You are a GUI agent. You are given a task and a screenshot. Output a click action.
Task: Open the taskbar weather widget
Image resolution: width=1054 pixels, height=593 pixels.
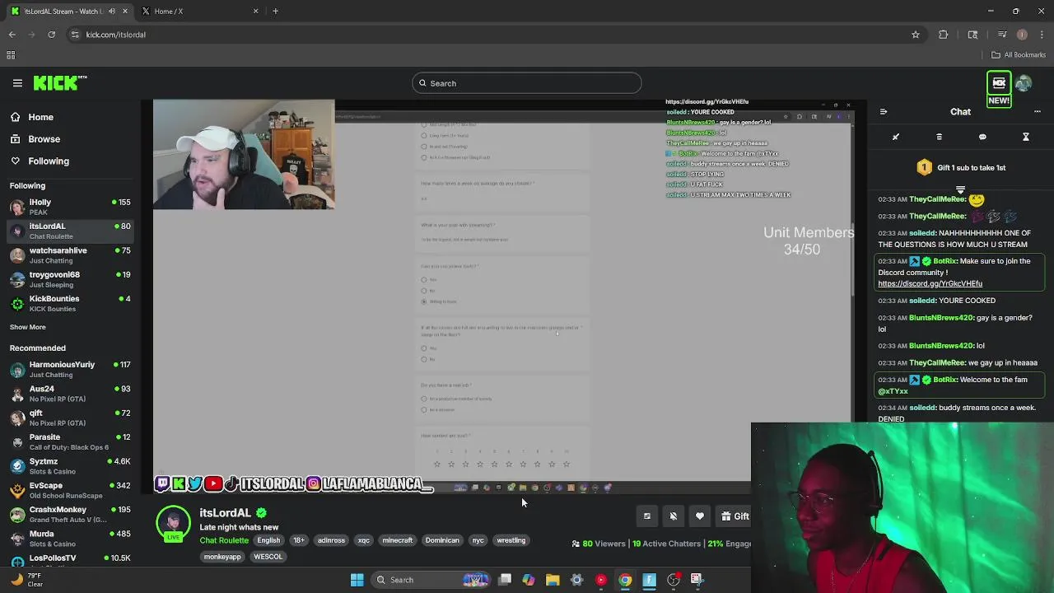26,580
